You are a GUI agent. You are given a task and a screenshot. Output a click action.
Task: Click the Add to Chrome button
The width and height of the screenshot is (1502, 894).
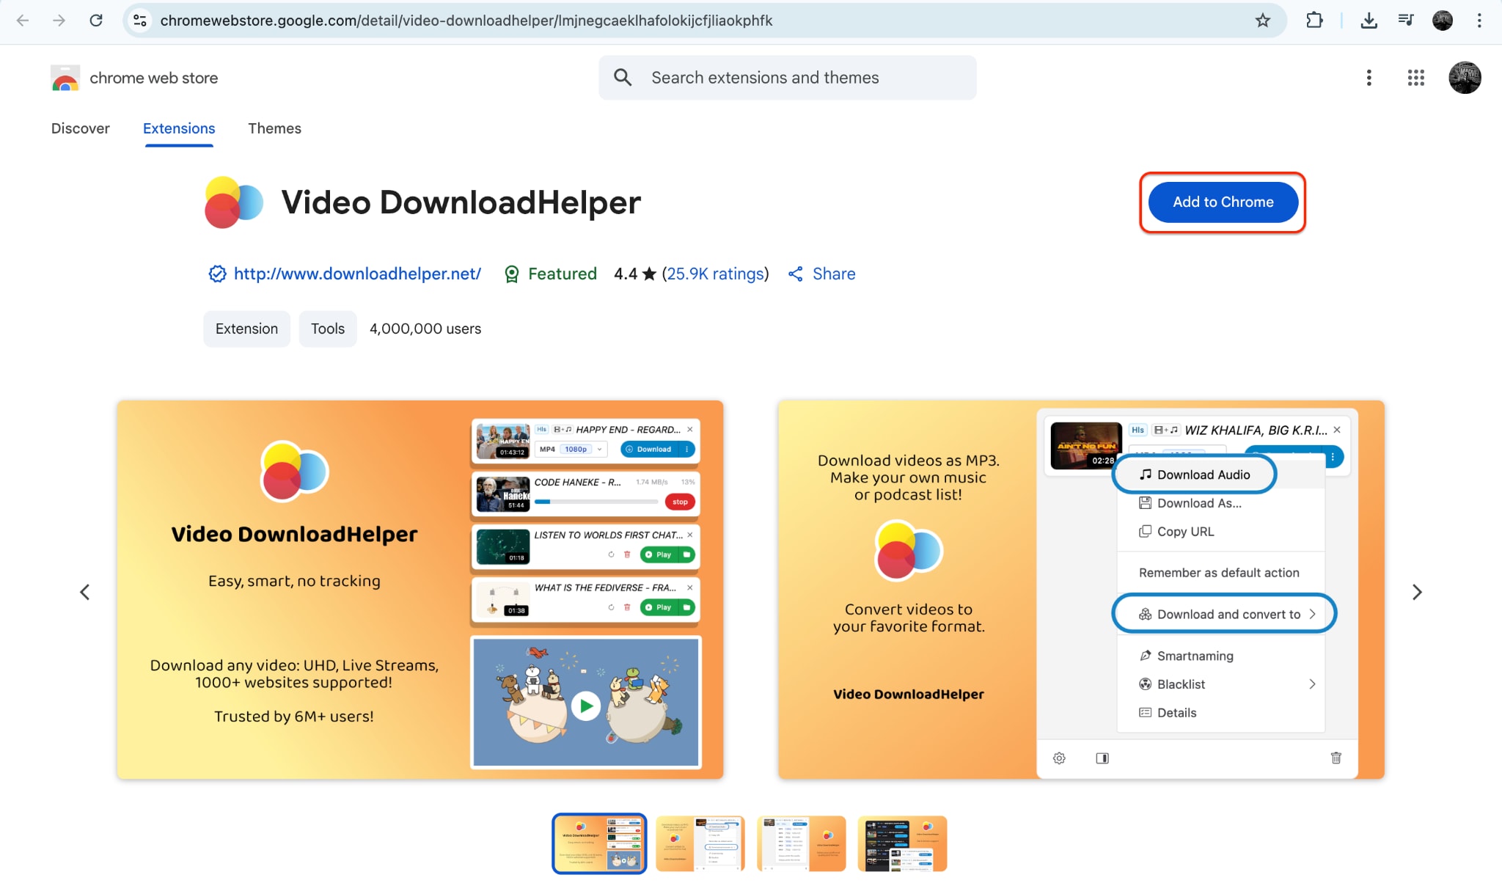point(1222,202)
